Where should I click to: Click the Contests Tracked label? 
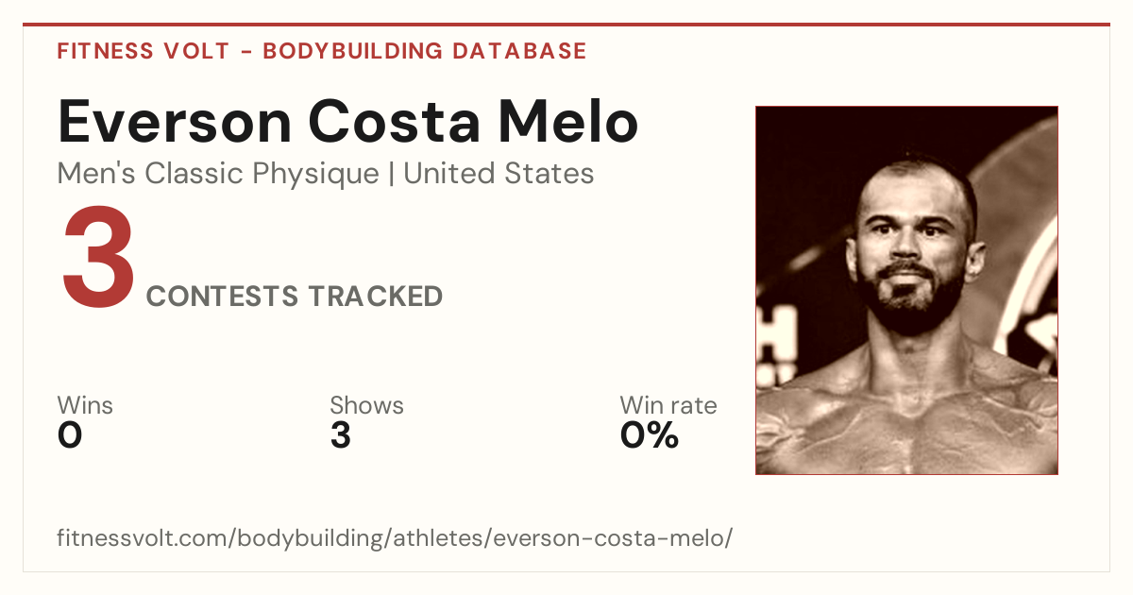pos(295,297)
